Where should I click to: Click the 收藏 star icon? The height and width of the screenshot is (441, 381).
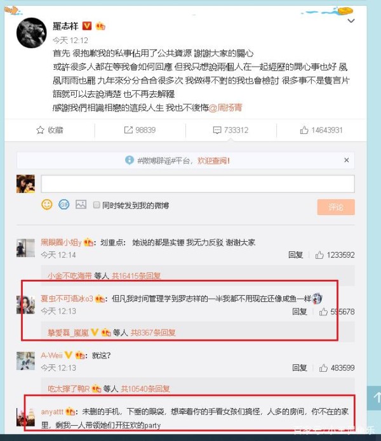(40, 130)
